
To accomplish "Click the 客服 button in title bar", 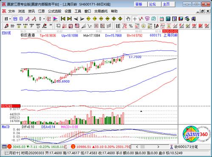I will (x=139, y=4).
